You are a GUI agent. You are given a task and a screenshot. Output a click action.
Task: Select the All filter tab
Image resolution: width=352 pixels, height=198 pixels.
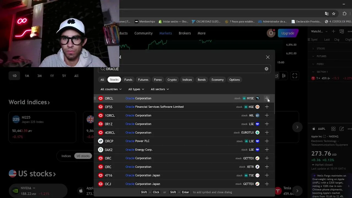coord(102,80)
